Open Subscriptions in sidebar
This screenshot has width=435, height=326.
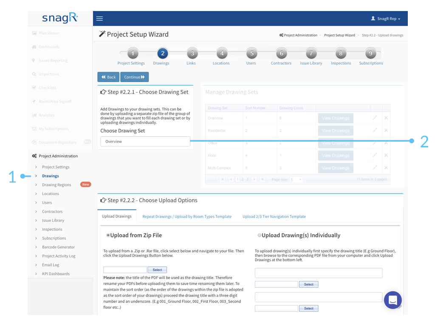tap(54, 238)
